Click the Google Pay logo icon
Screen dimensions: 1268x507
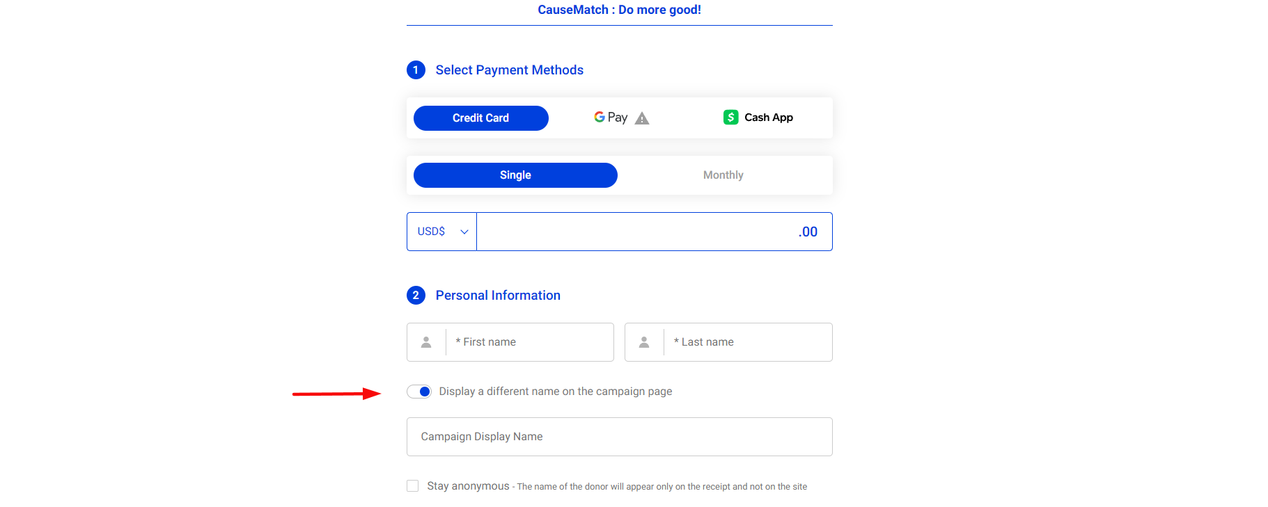tap(611, 118)
